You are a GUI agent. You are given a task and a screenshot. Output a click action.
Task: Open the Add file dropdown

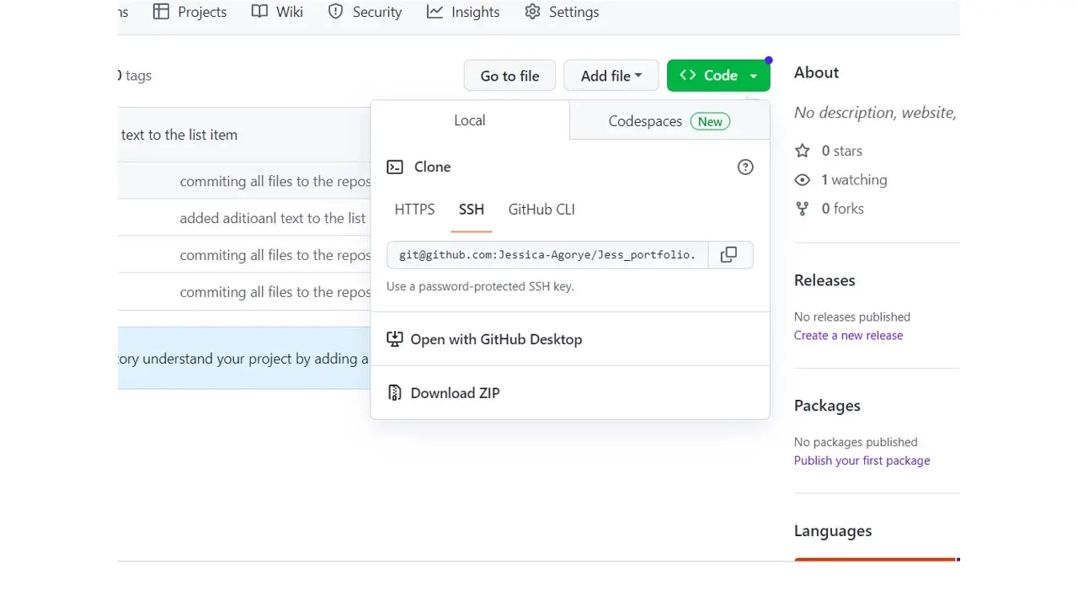pos(611,75)
